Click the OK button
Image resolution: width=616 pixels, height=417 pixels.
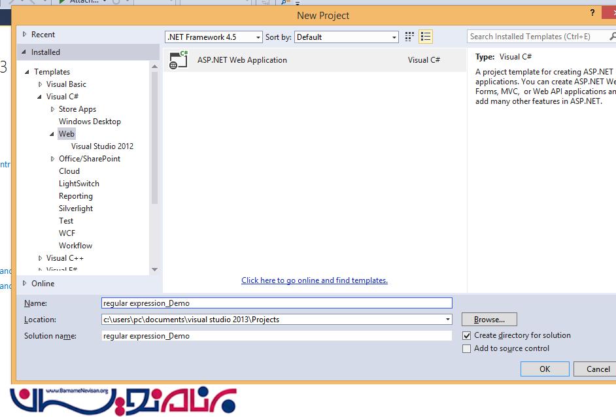click(544, 369)
